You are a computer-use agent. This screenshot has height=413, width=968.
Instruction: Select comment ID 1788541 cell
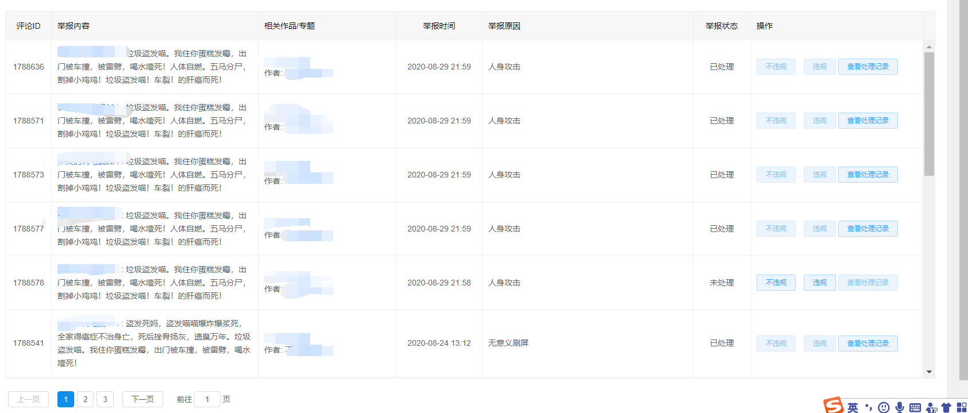pos(28,343)
